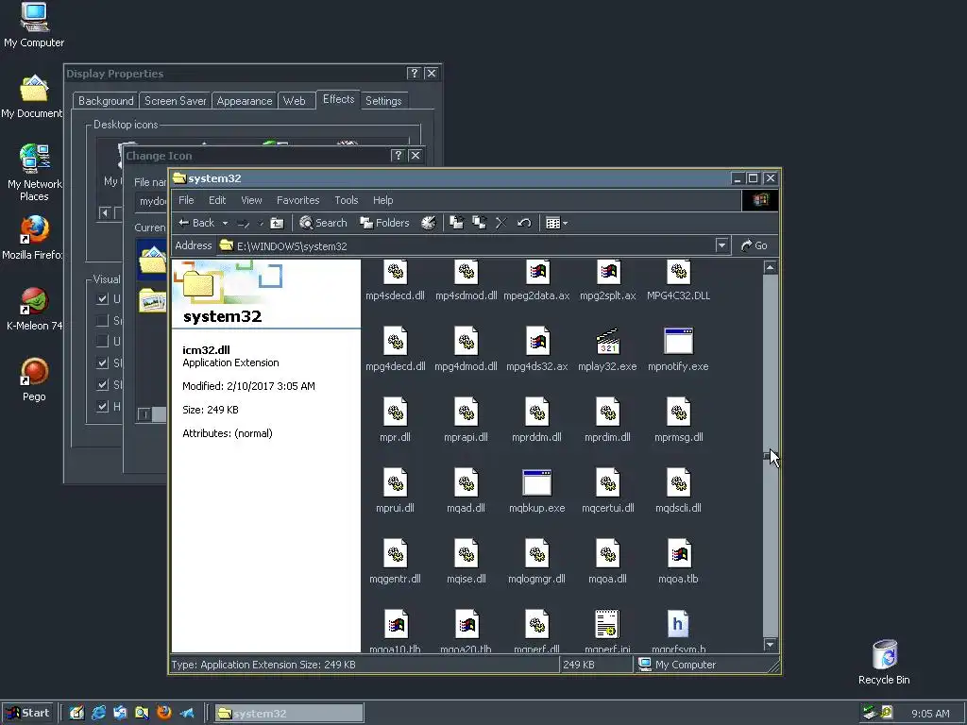This screenshot has width=967, height=725.
Task: Click Display Properties help question button
Action: tap(414, 74)
